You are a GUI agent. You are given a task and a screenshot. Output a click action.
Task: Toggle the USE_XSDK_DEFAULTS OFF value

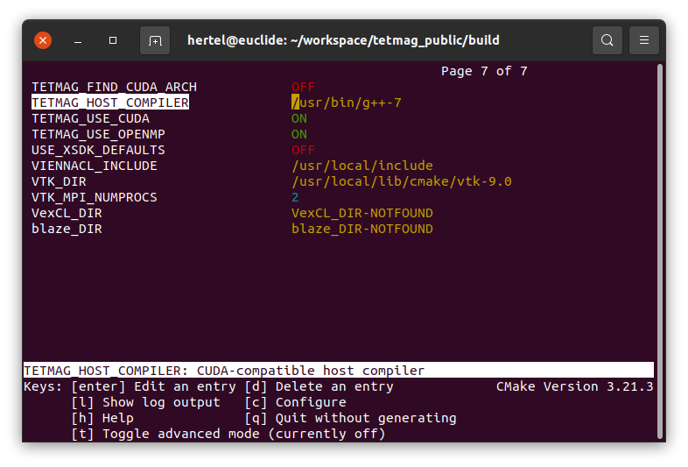point(303,150)
